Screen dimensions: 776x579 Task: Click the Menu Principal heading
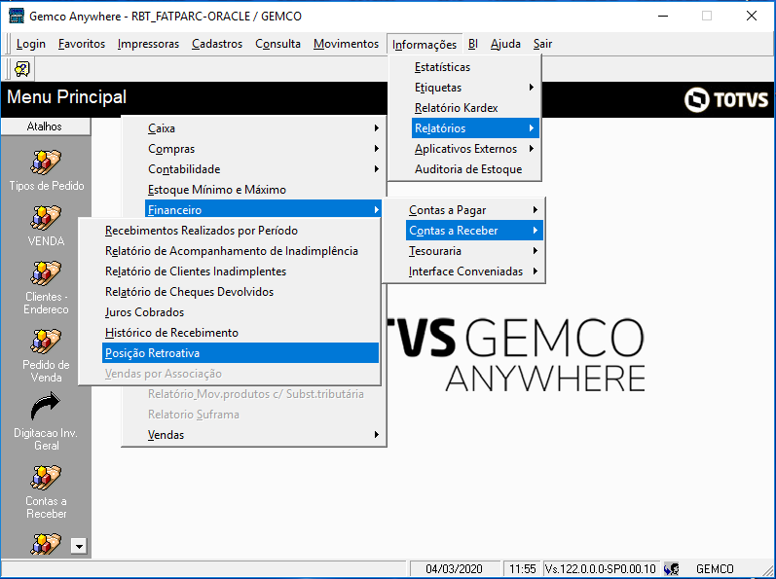coord(67,97)
